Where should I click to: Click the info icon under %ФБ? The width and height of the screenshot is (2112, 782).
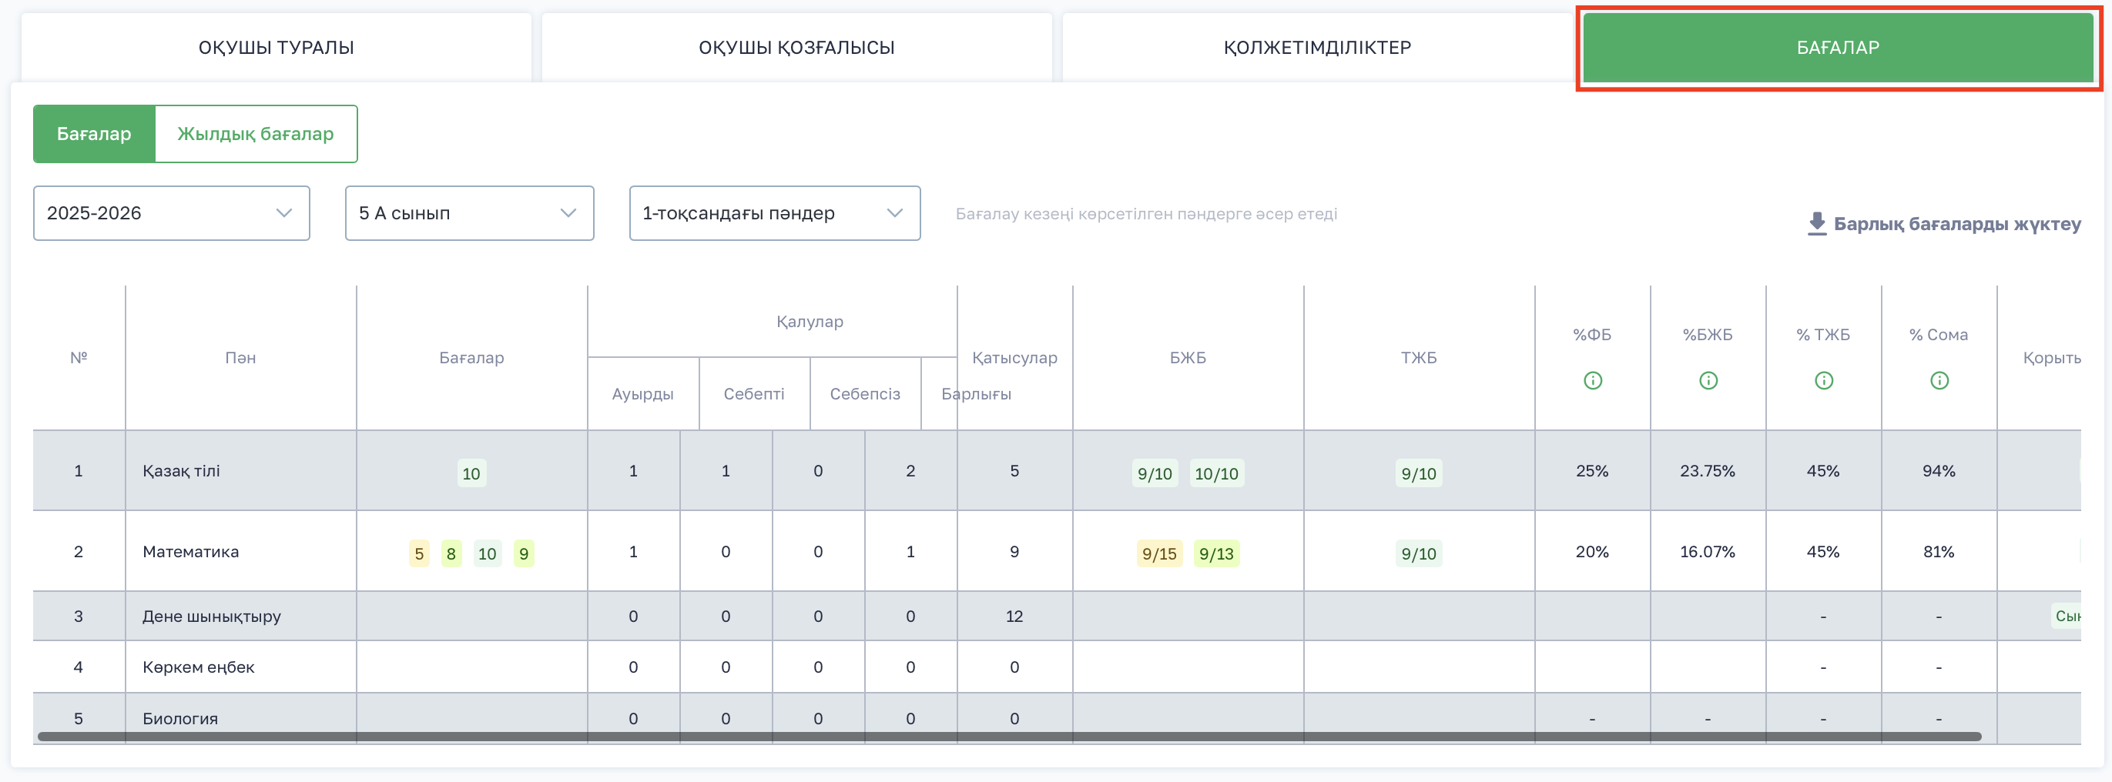[x=1592, y=380]
